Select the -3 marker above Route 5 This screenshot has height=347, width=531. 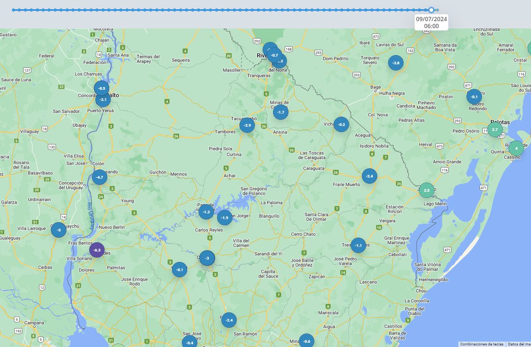pos(207,258)
